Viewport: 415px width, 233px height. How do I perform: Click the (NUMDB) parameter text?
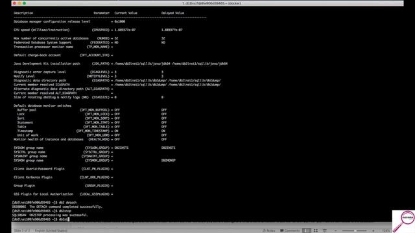tap(103, 38)
